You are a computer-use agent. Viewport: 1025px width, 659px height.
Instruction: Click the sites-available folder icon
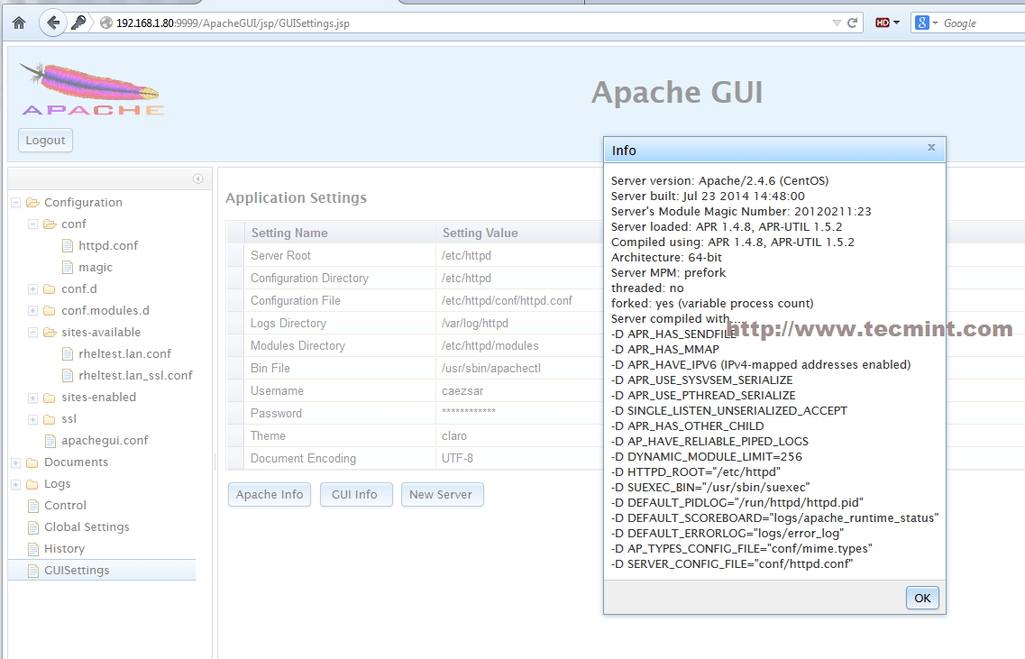(50, 332)
